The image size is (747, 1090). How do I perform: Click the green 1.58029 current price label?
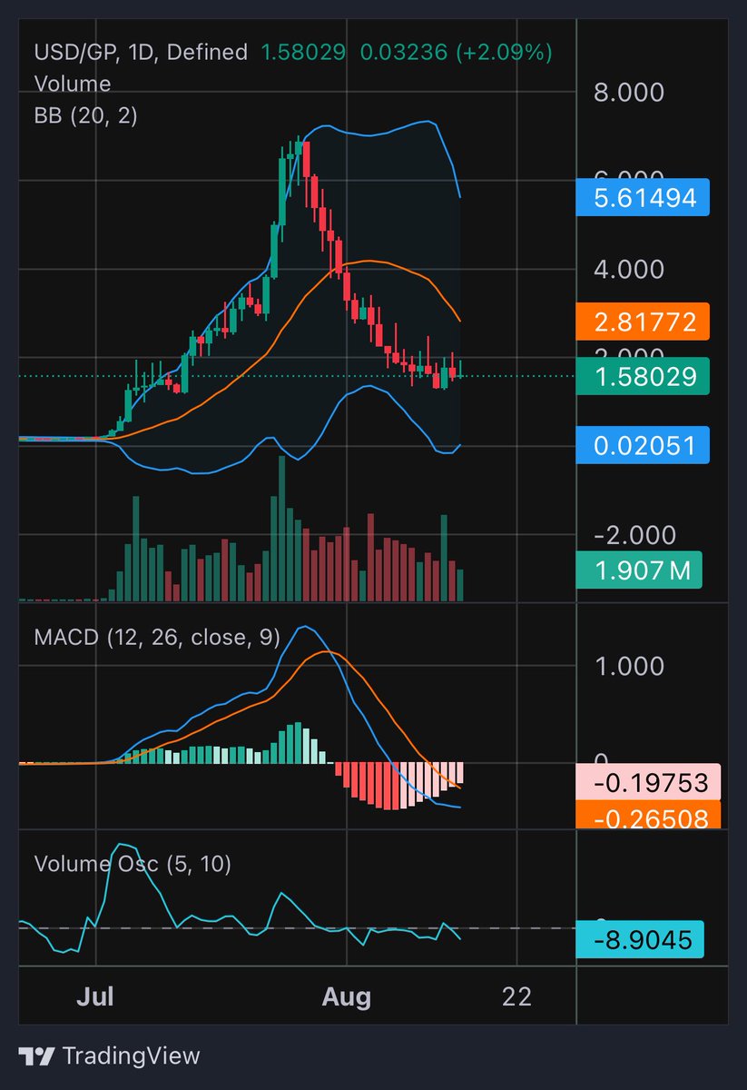tap(643, 375)
